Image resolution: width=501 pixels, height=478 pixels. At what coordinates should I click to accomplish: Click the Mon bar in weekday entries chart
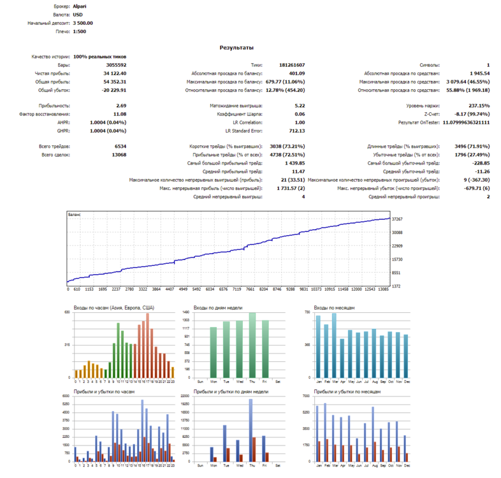click(214, 352)
